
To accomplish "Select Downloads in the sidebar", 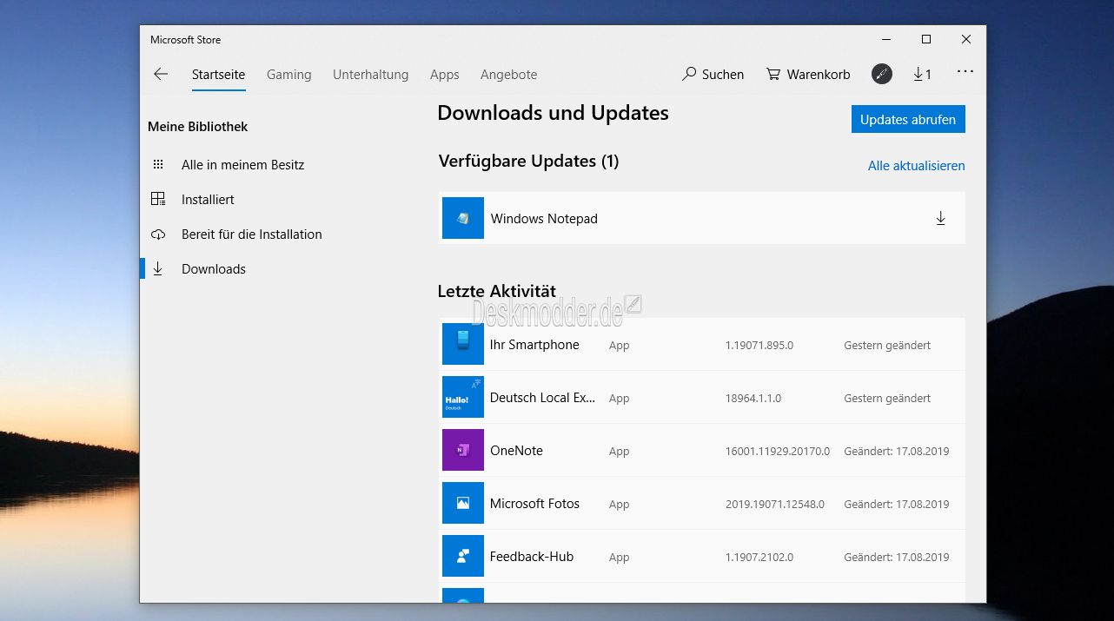I will click(x=214, y=269).
